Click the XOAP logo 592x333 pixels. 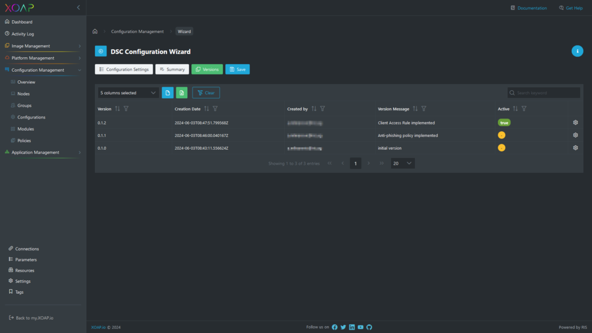coord(19,8)
